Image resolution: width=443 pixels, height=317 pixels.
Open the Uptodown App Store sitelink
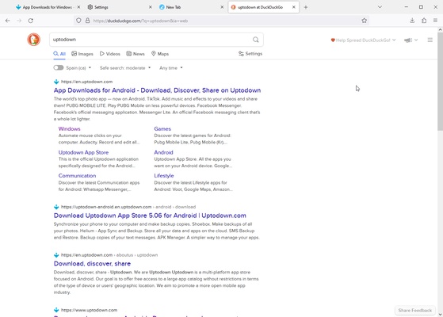tap(83, 152)
